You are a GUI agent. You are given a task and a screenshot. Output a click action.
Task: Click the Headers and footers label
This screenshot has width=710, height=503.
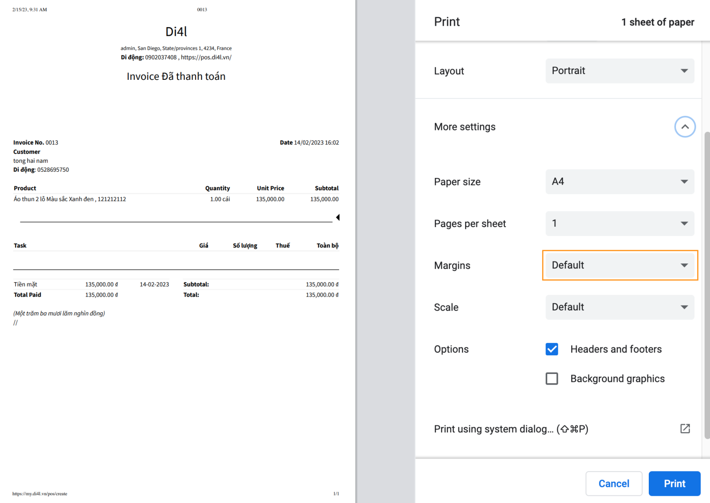point(615,349)
